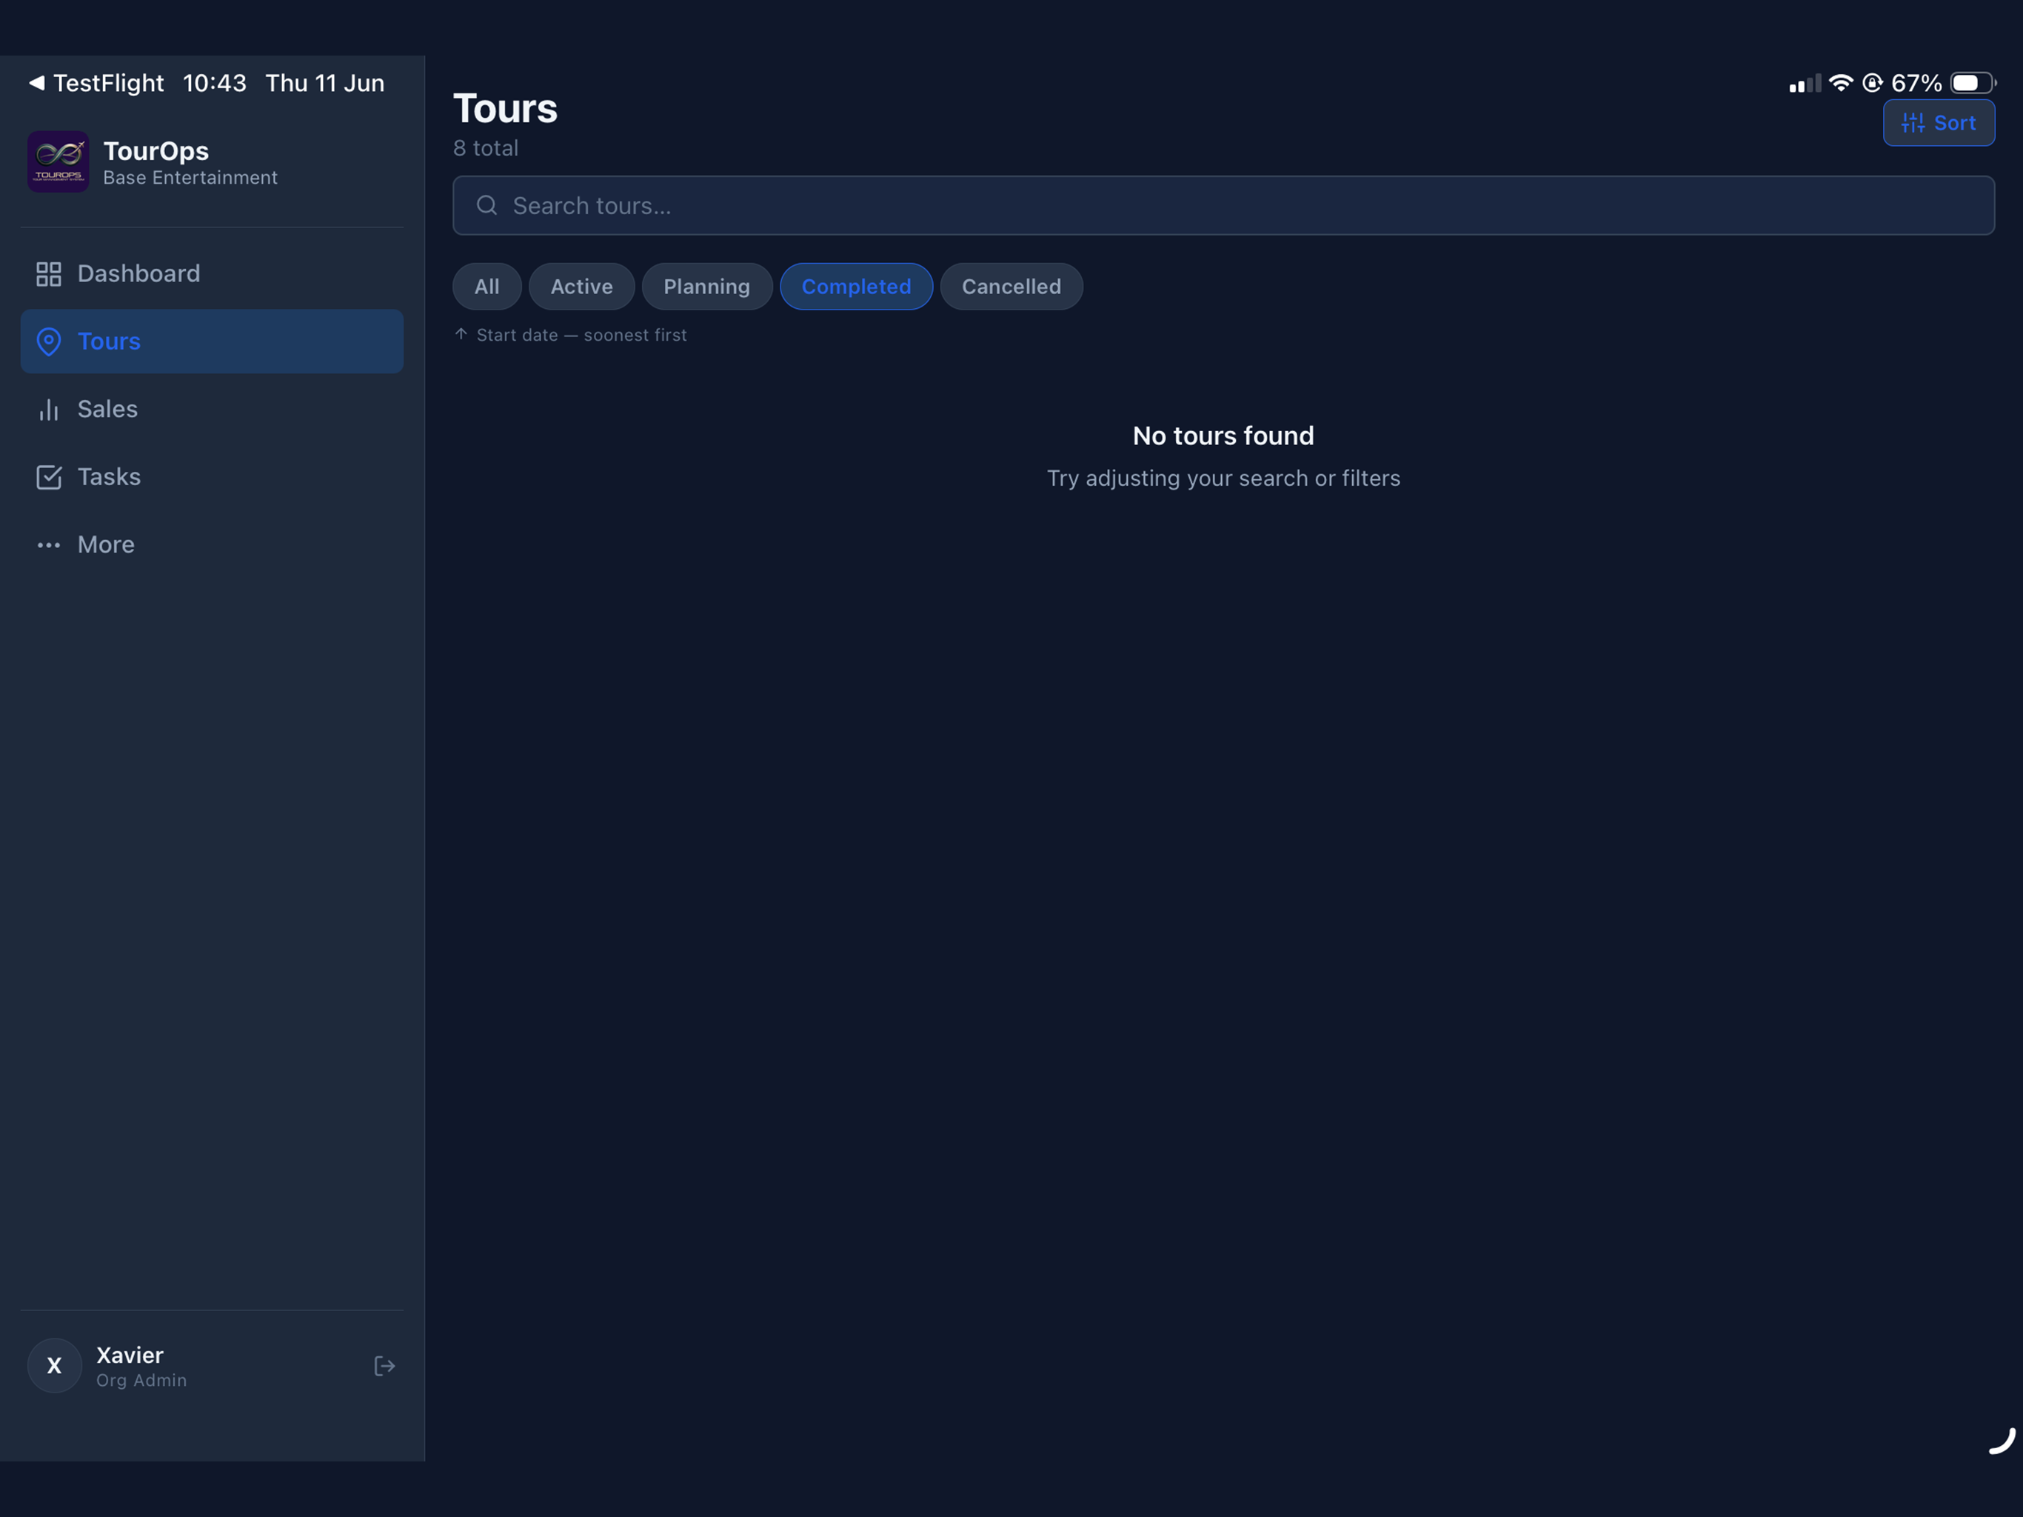Screen dimensions: 2023x1517
Task: Open the Tours sidebar item
Action: point(213,341)
